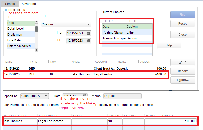The image size is (203, 130).
Task: Click the Help button
Action: pyautogui.click(x=169, y=45)
